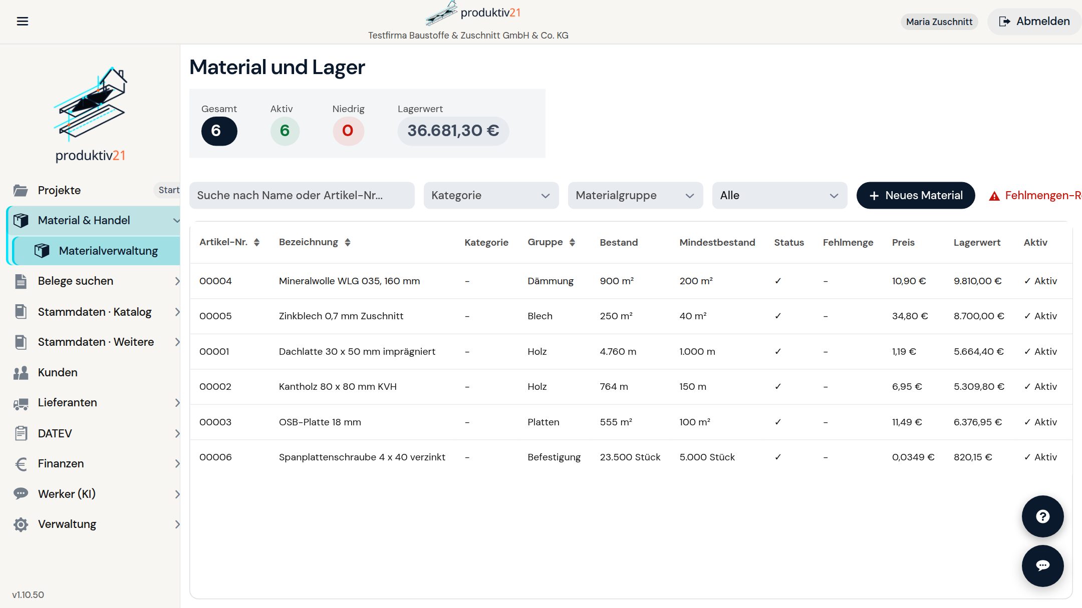Click the Zinkblech 0,7 mm Zuschnitt entry
The image size is (1082, 608).
pyautogui.click(x=341, y=316)
